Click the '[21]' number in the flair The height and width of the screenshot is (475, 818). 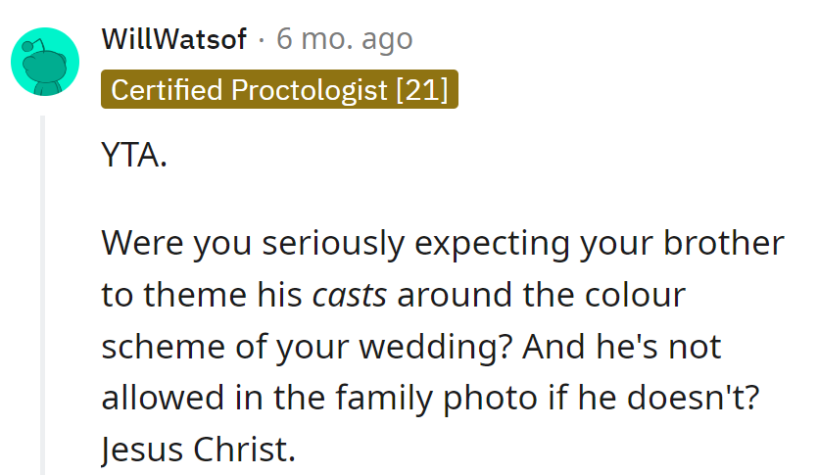(x=421, y=90)
